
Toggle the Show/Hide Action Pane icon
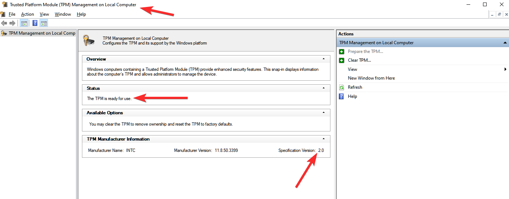click(44, 23)
